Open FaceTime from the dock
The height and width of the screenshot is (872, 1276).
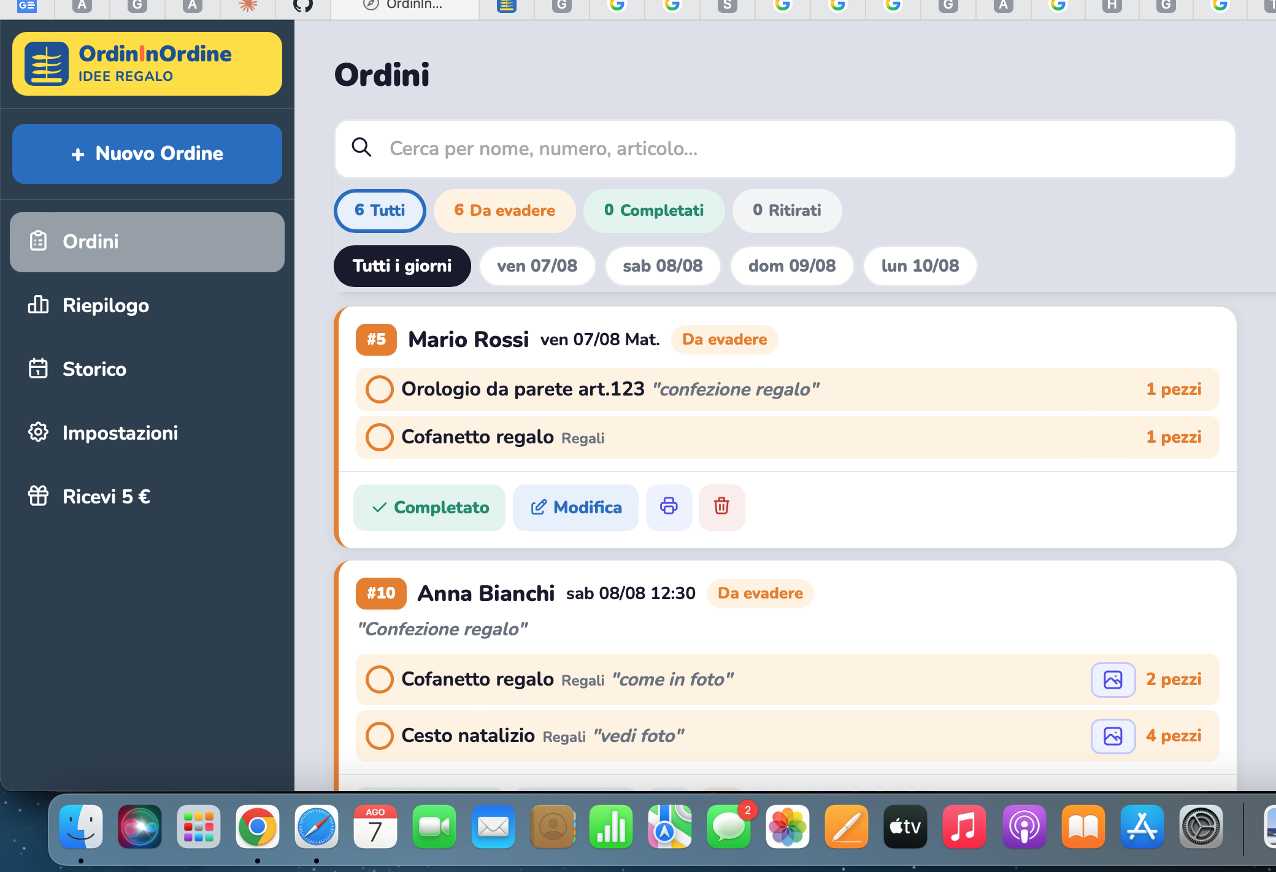point(434,827)
